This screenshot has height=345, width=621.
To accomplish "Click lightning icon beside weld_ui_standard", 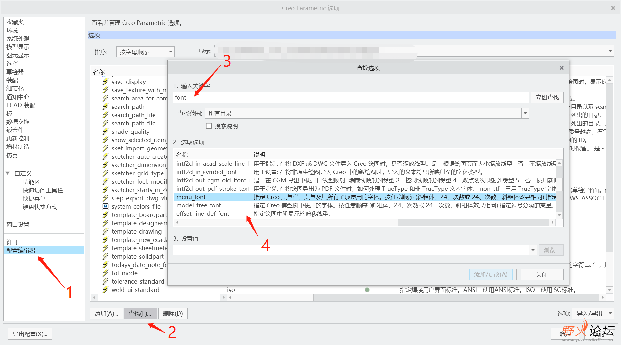I will click(106, 290).
